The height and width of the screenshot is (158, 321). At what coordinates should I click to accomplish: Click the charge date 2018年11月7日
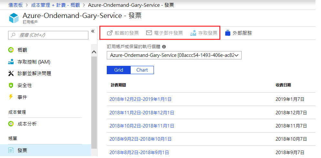(x=291, y=126)
